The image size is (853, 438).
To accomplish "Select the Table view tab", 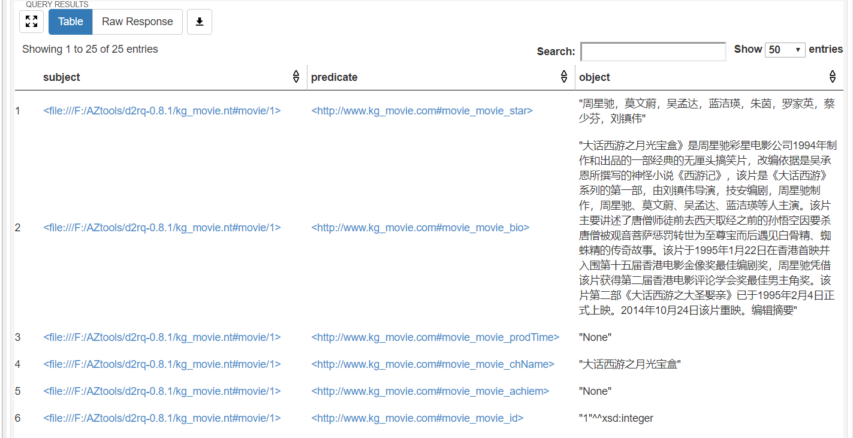I will 70,22.
